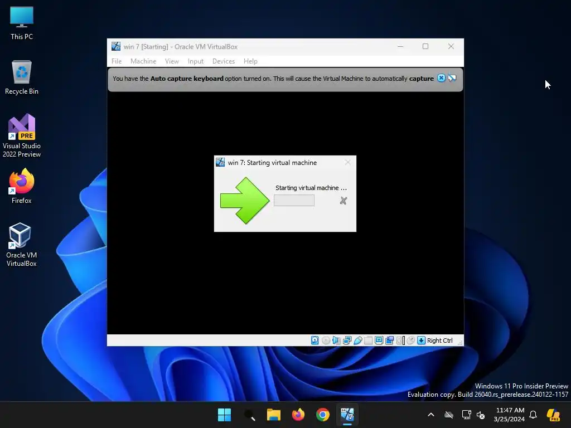Click the hard disk activity status icon
571x428 pixels.
tap(314, 341)
